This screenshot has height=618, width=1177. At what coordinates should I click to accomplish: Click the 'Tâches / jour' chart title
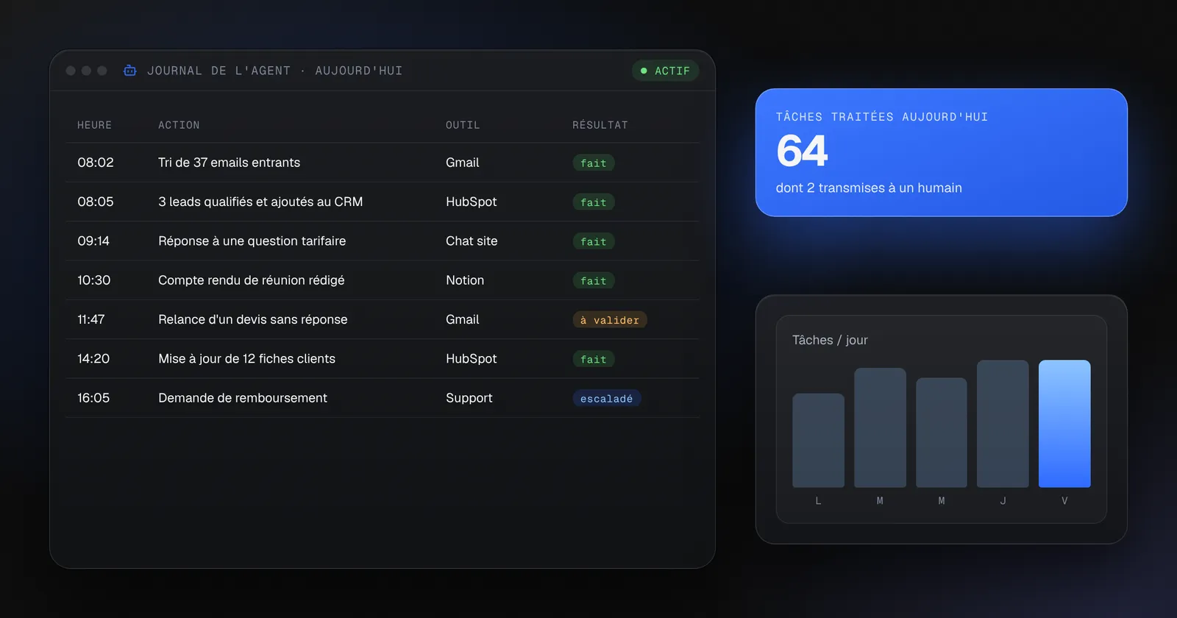coord(830,340)
